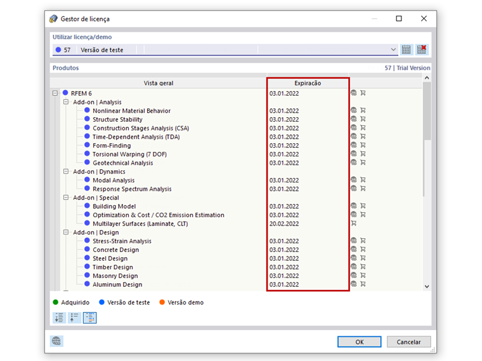Open web info for Geotechnical Analysis
This screenshot has width=482, height=361.
[354, 162]
